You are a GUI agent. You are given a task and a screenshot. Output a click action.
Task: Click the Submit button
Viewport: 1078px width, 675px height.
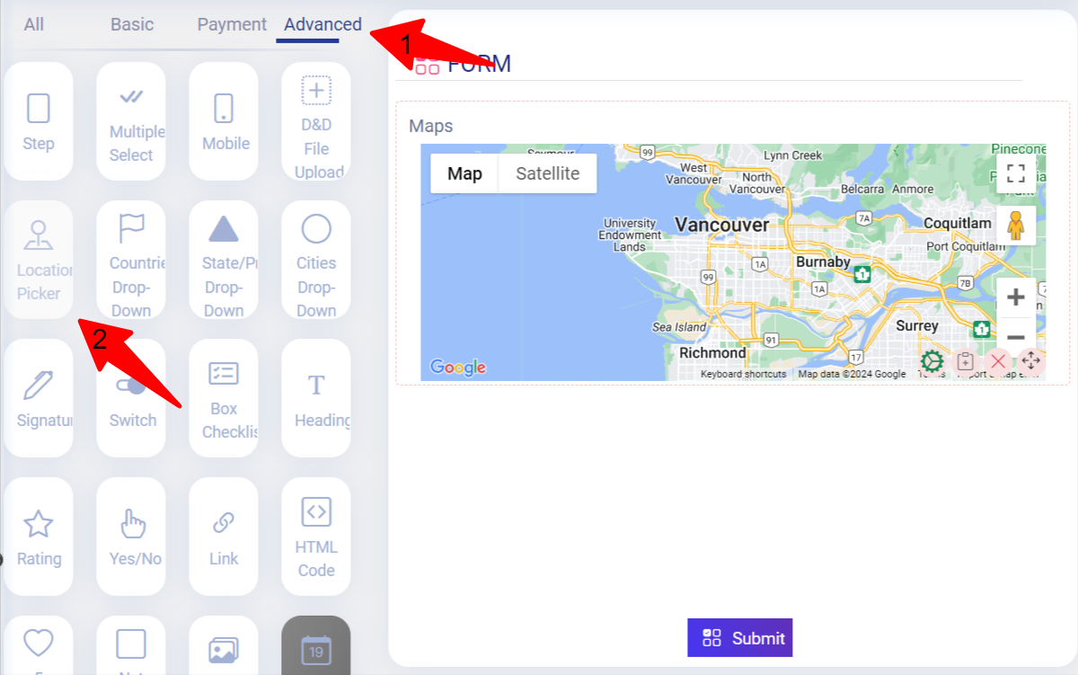click(739, 637)
